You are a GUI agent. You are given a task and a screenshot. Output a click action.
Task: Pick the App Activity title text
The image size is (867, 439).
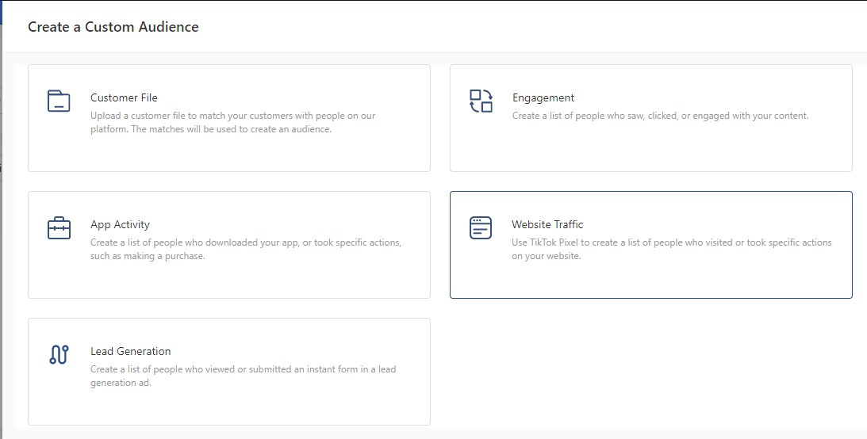tap(120, 225)
